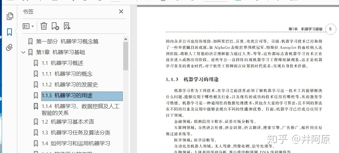The height and width of the screenshot is (153, 339).
Task: Go to bookmark 1.3 机器学习任务及算法分类
Action: coord(76,132)
